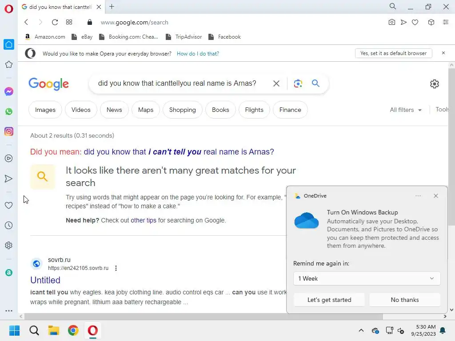Open OneDrive notification more options
Screen dimensions: 455x341
pos(418,196)
